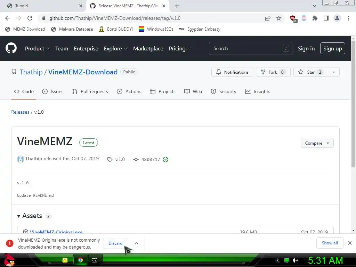Click the GitHub Octocat logo

click(x=11, y=48)
